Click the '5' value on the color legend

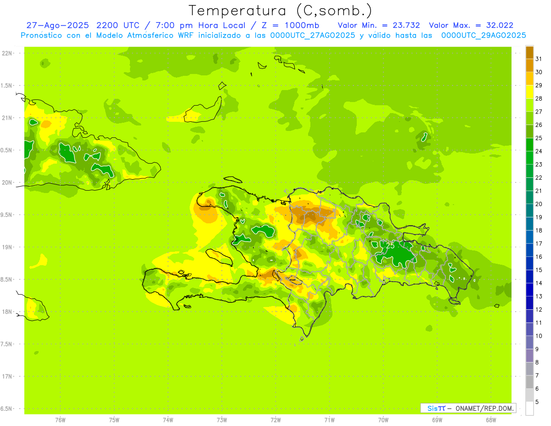click(x=537, y=402)
